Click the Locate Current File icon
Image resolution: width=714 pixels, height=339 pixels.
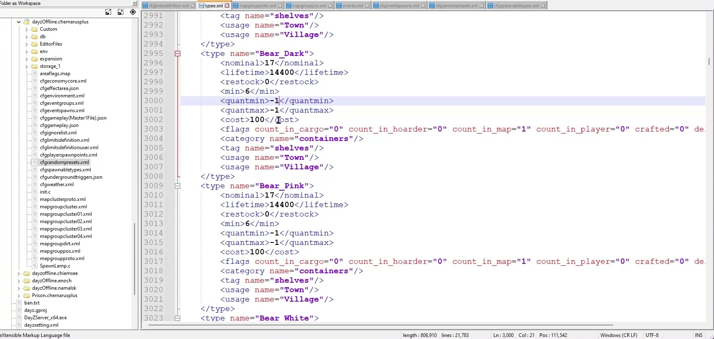coord(133,12)
